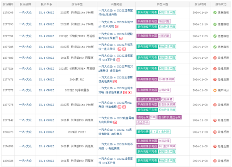Select the 360影像故障 tag
The image size is (232, 167).
167,79
